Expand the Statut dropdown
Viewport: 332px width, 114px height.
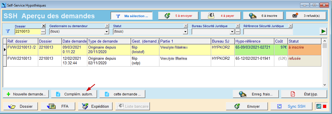[x=185, y=32]
